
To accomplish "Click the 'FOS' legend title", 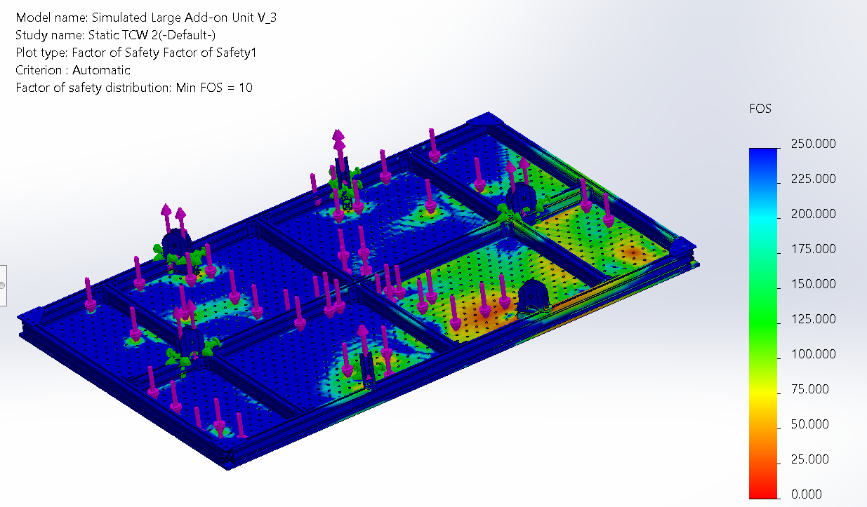I will [x=761, y=109].
